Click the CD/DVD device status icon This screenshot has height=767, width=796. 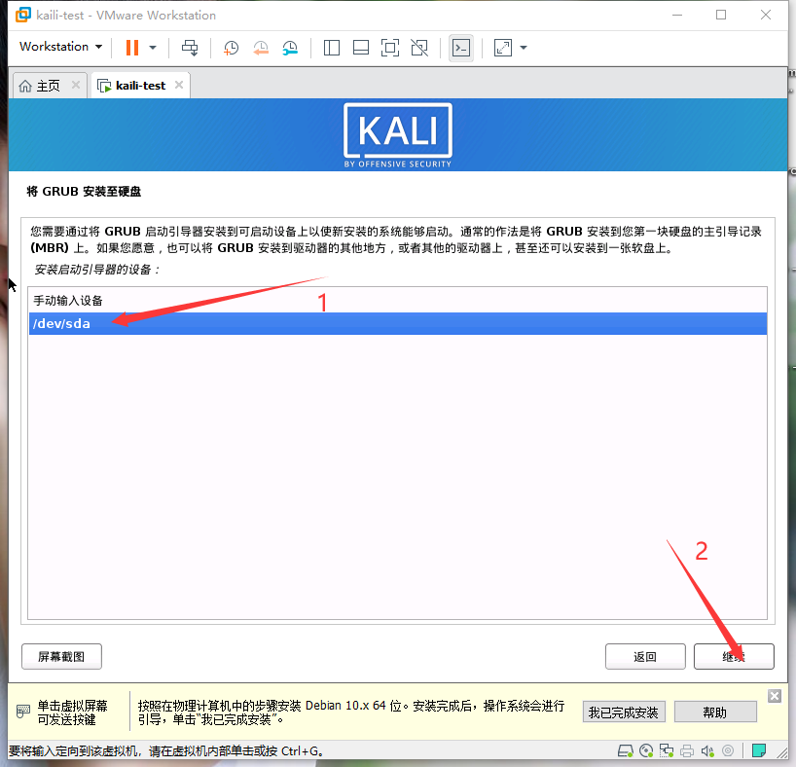coord(646,750)
